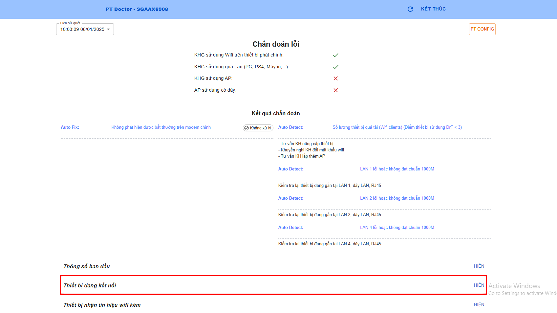557x313 pixels.
Task: Click the Auto Fix modem result text
Action: pos(161,127)
